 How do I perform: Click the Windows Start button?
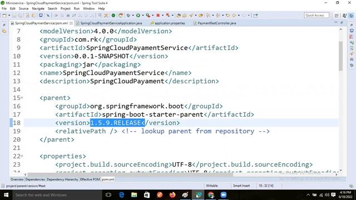(6, 195)
